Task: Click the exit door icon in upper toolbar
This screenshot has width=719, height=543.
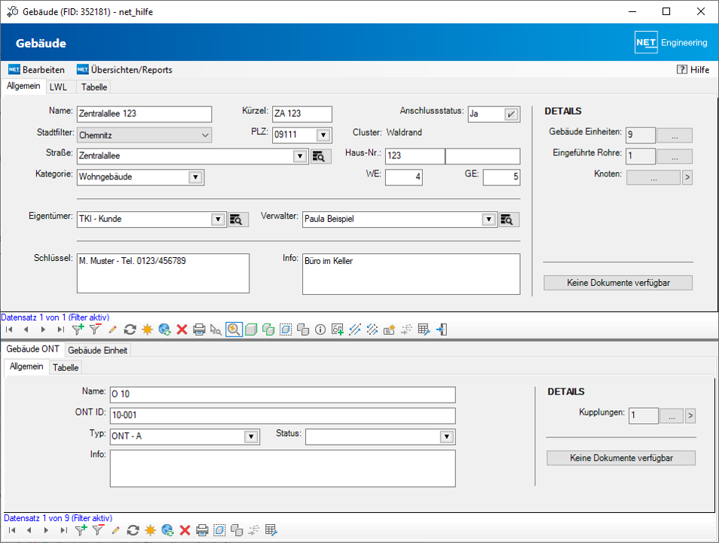Action: pyautogui.click(x=442, y=330)
